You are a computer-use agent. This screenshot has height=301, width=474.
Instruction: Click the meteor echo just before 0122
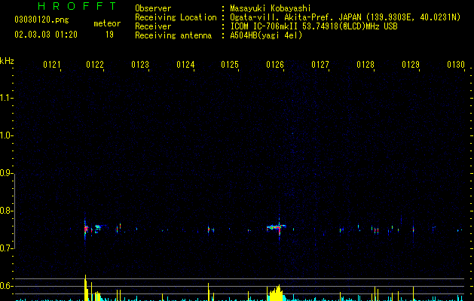tap(86, 229)
